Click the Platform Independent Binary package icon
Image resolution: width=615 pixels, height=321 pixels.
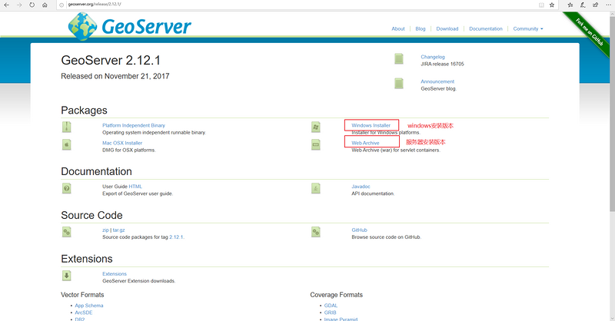pos(67,127)
